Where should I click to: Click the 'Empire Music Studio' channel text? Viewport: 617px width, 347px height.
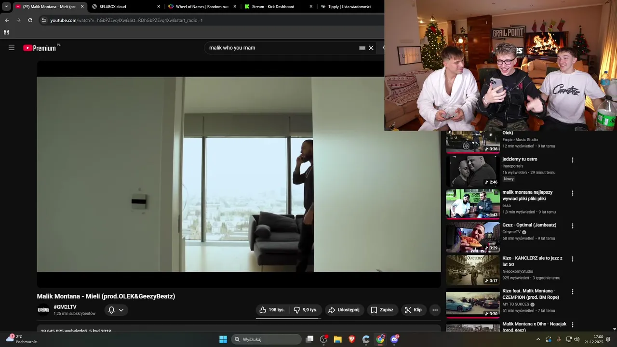coord(520,140)
